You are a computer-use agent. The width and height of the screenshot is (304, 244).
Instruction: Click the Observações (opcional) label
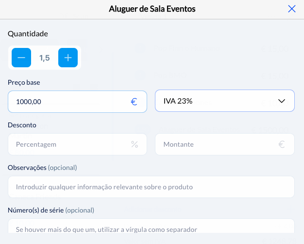[42, 168]
